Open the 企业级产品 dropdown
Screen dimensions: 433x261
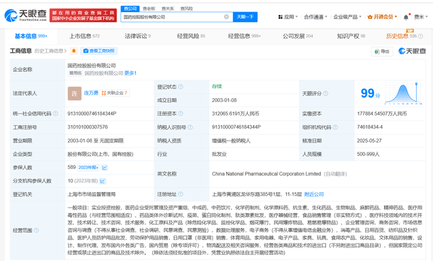point(347,17)
